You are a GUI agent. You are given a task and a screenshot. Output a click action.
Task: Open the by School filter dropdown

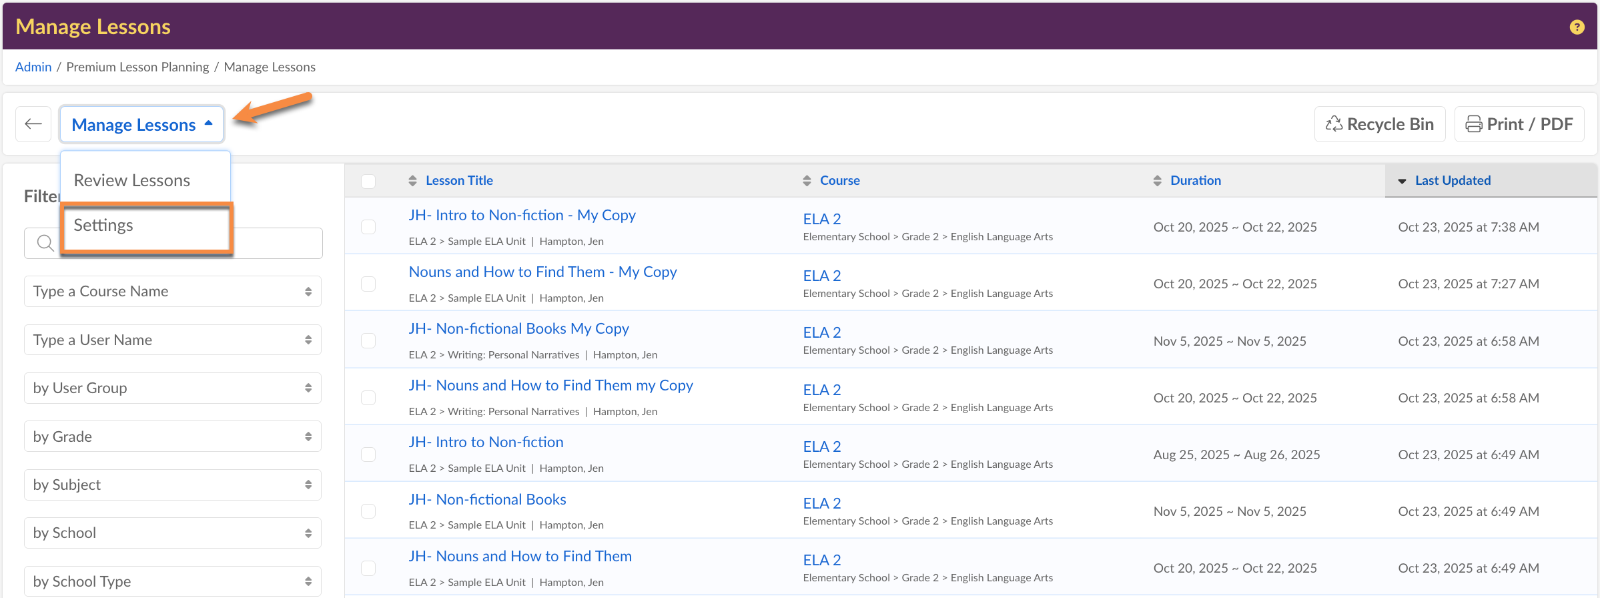(x=173, y=533)
